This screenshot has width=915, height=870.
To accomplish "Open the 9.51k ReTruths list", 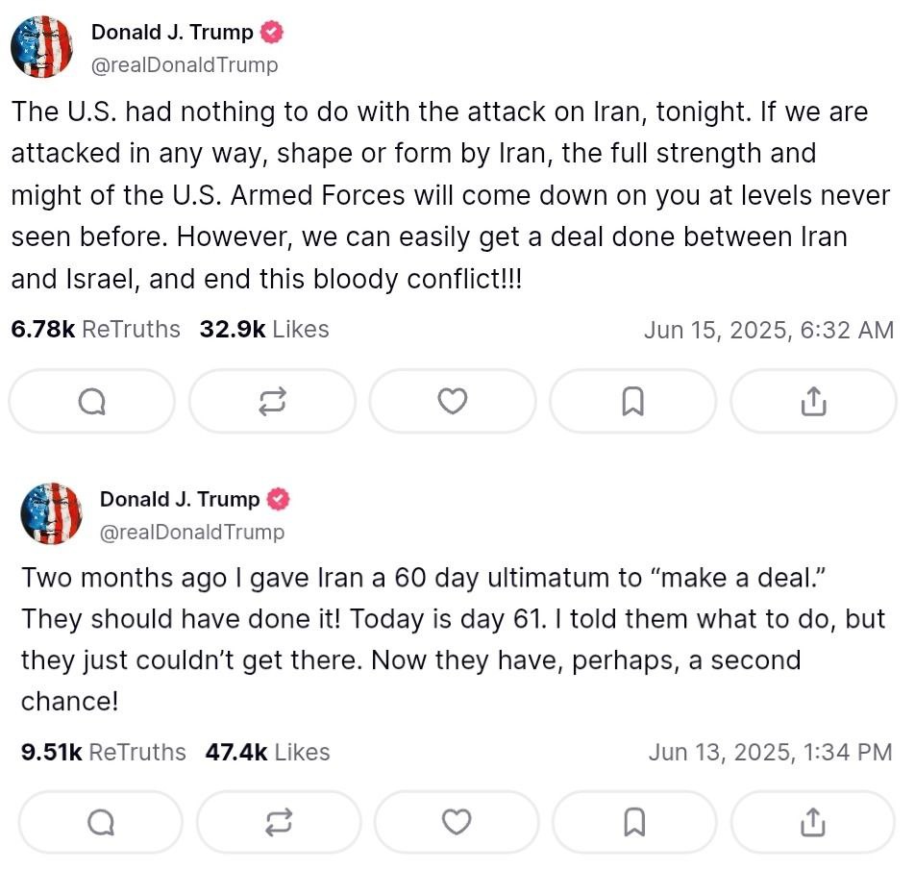I will [103, 752].
